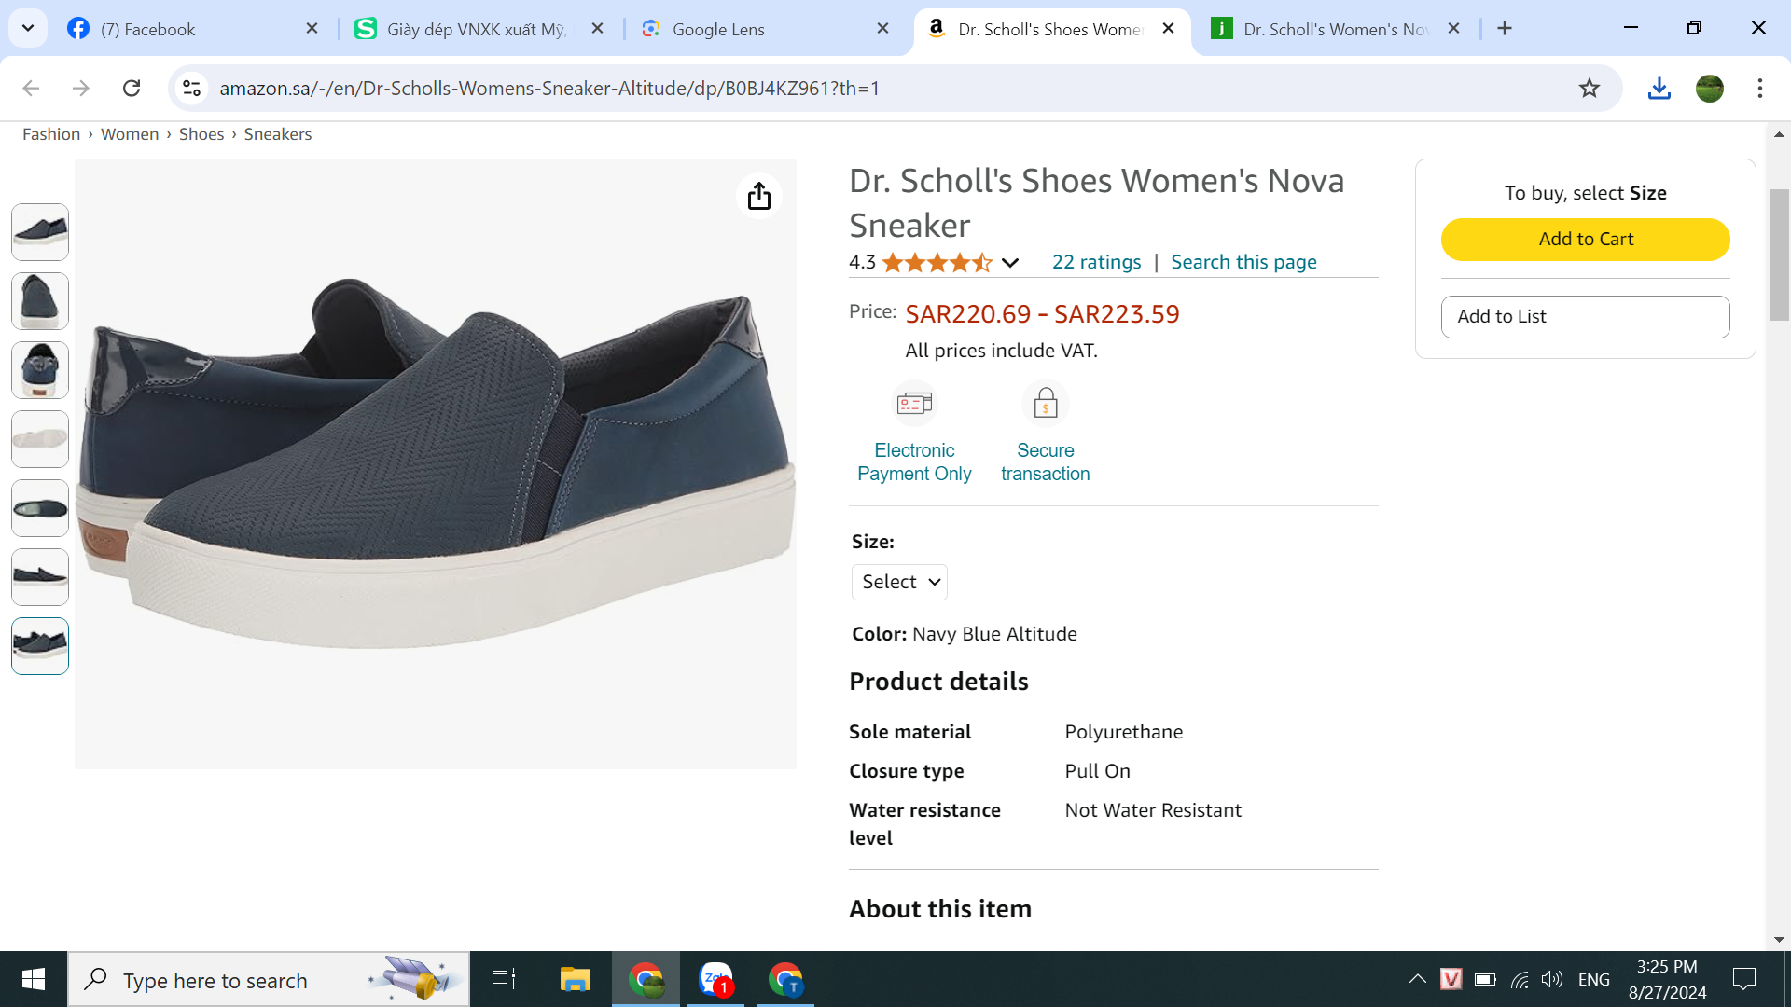Select the shoe sole thumbnail image
Screen dimensions: 1791x1007
(x=40, y=439)
